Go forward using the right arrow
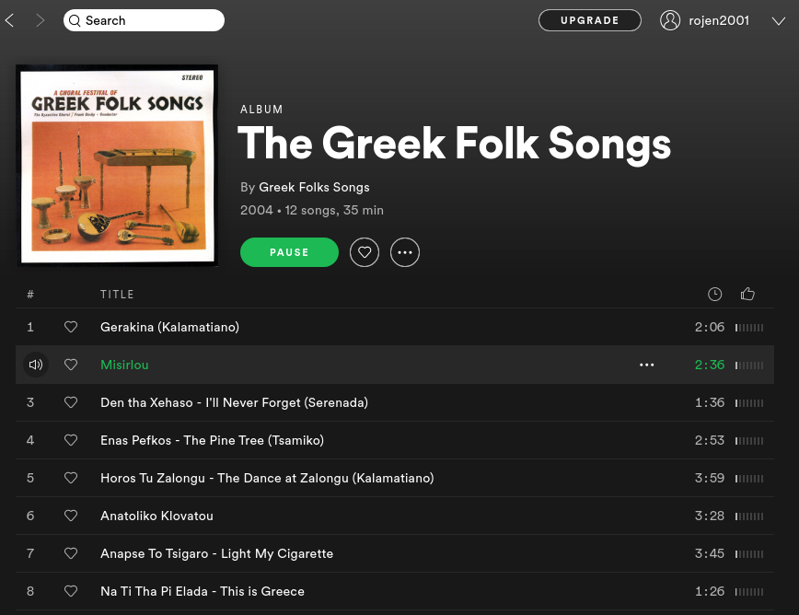The image size is (799, 615). pos(40,20)
